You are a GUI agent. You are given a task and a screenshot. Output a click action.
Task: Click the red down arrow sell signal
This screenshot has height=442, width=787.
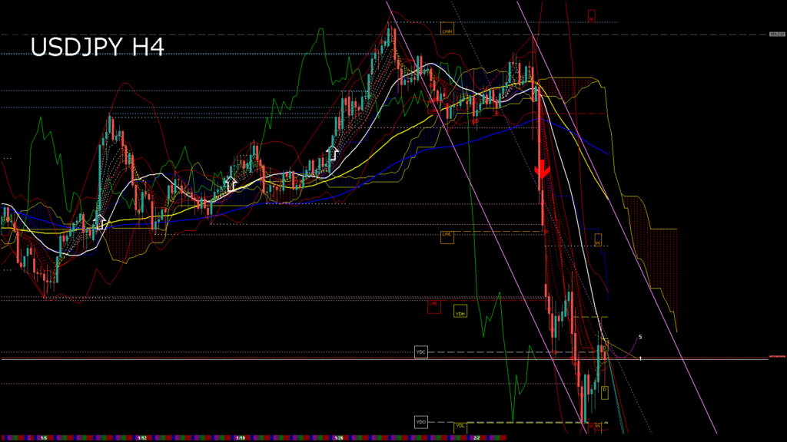(x=543, y=170)
